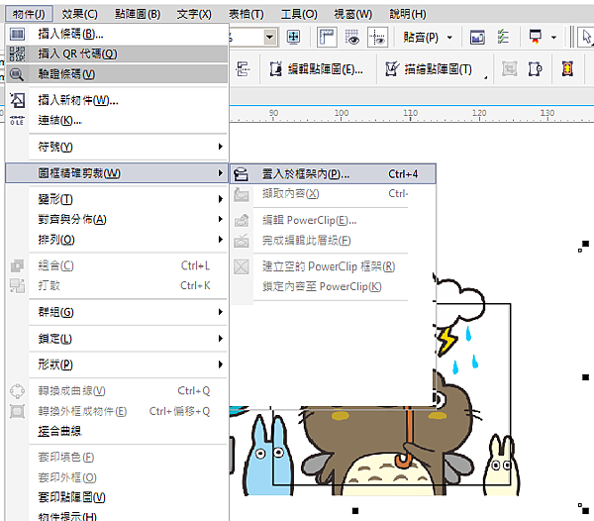Open the Help (說明) menu
This screenshot has height=521, width=594.
[408, 15]
